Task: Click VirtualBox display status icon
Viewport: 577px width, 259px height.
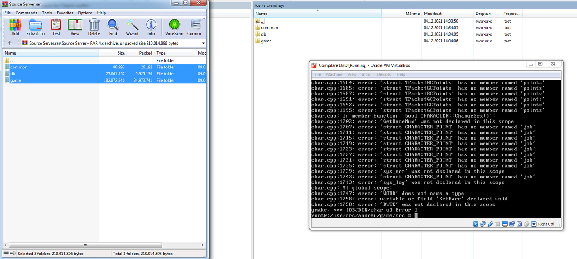Action: 504,224
